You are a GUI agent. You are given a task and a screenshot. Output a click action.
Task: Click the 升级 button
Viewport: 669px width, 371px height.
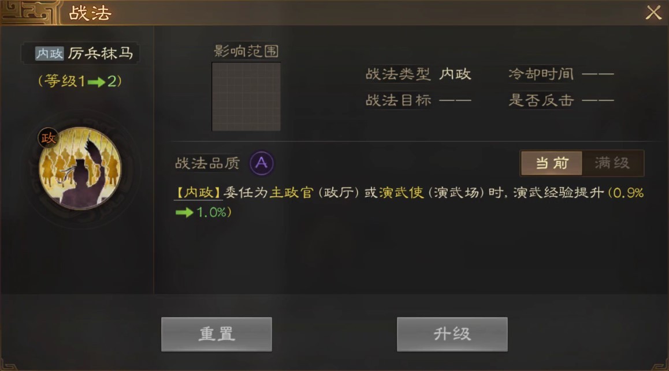[x=452, y=334]
